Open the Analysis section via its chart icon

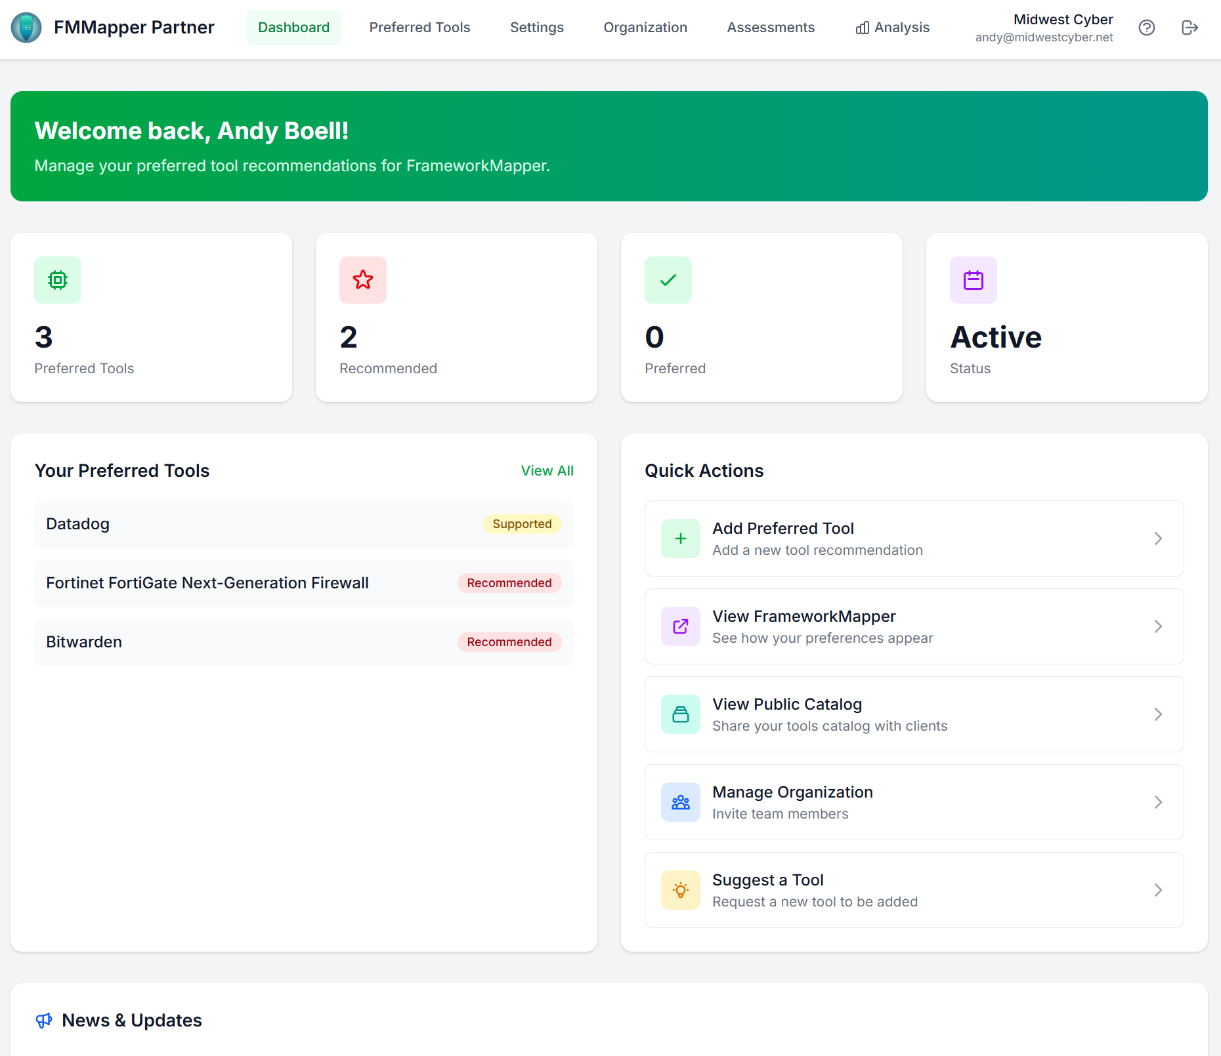[861, 28]
